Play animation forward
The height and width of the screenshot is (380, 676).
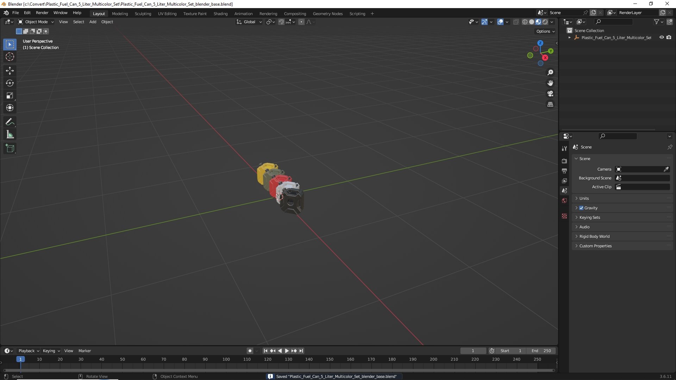(287, 351)
